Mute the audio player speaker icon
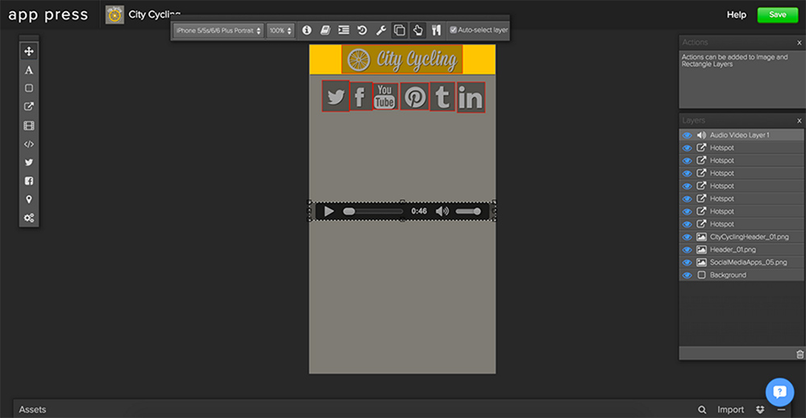This screenshot has height=418, width=806. 442,211
